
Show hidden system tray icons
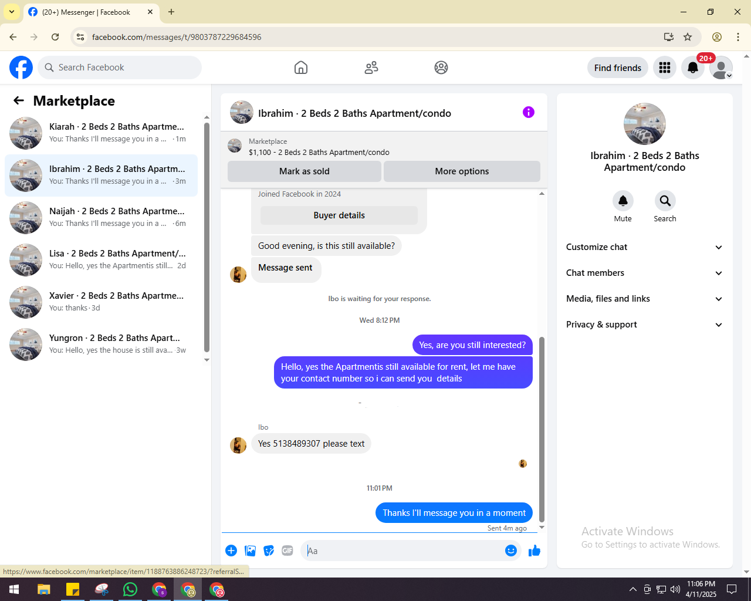[632, 589]
